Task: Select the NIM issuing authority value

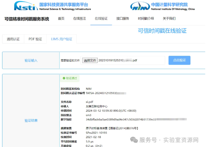Action: coord(88,89)
